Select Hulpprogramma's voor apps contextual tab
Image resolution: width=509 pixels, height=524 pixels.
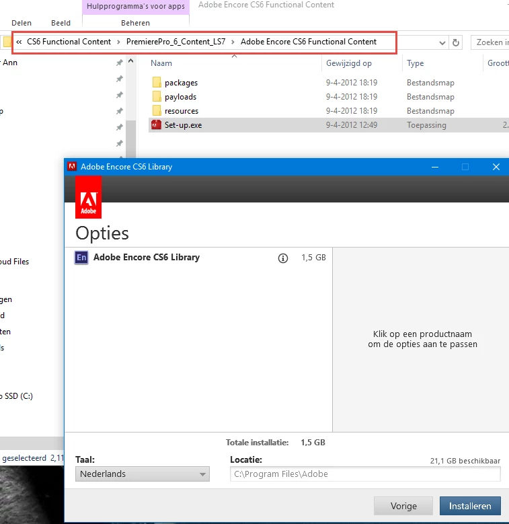click(x=136, y=6)
